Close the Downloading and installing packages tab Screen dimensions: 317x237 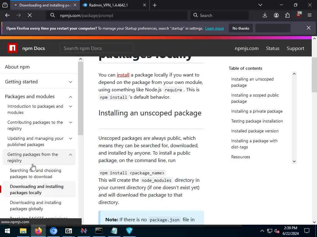click(x=75, y=5)
